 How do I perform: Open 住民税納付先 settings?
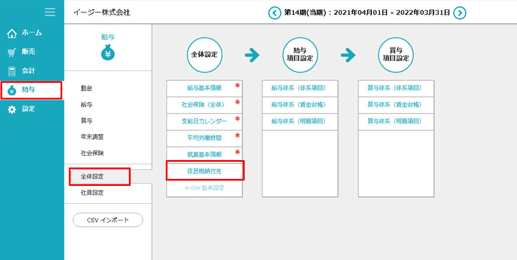(204, 171)
